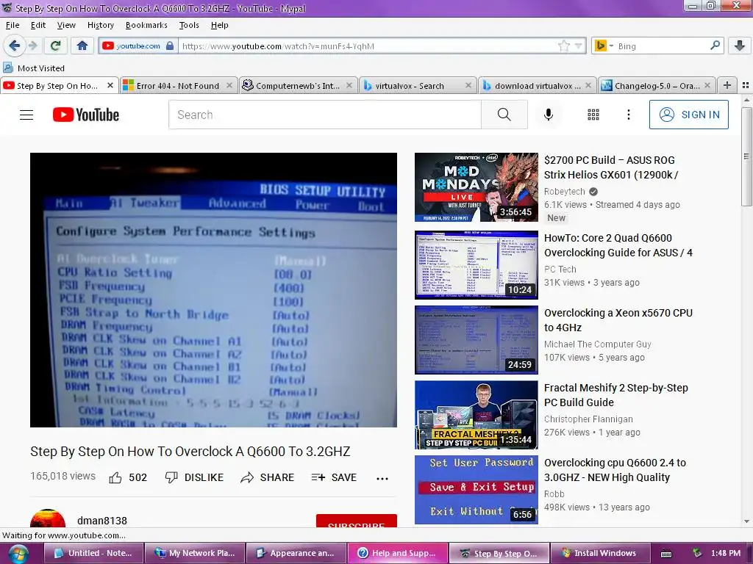Switch to Untitled - Notepad taskbar button
The height and width of the screenshot is (564, 753).
(94, 553)
